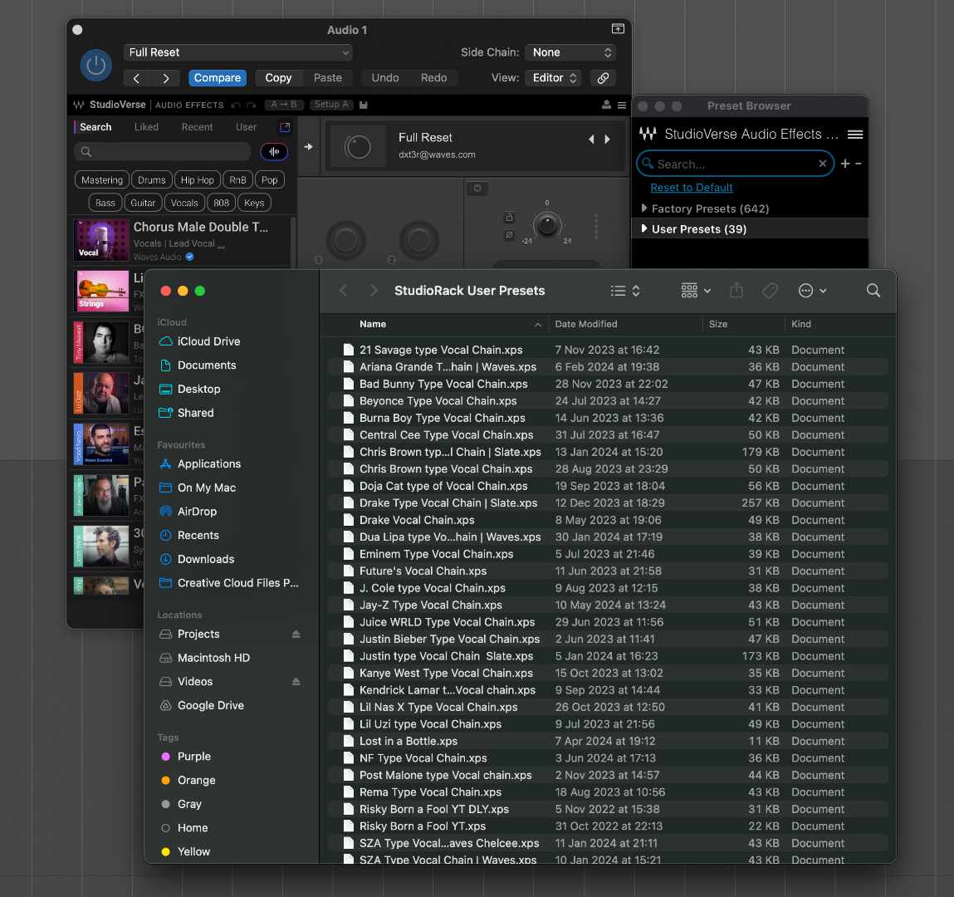Collapse the User Presets section
The height and width of the screenshot is (897, 954).
[x=645, y=228]
